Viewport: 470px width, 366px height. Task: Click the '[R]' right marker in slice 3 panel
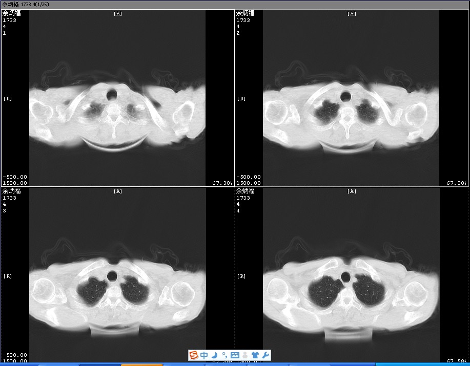(8, 276)
